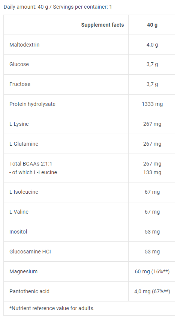Click the 'of which L-Leucine' line
Screen dimensions: 177x318
[33, 172]
